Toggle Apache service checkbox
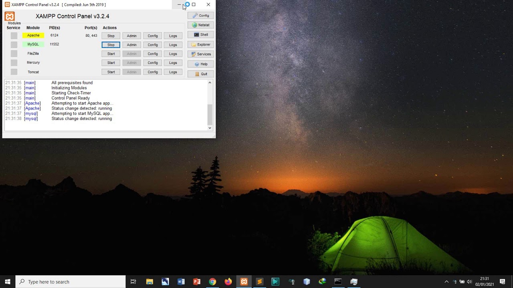This screenshot has height=288, width=513. click(x=14, y=36)
